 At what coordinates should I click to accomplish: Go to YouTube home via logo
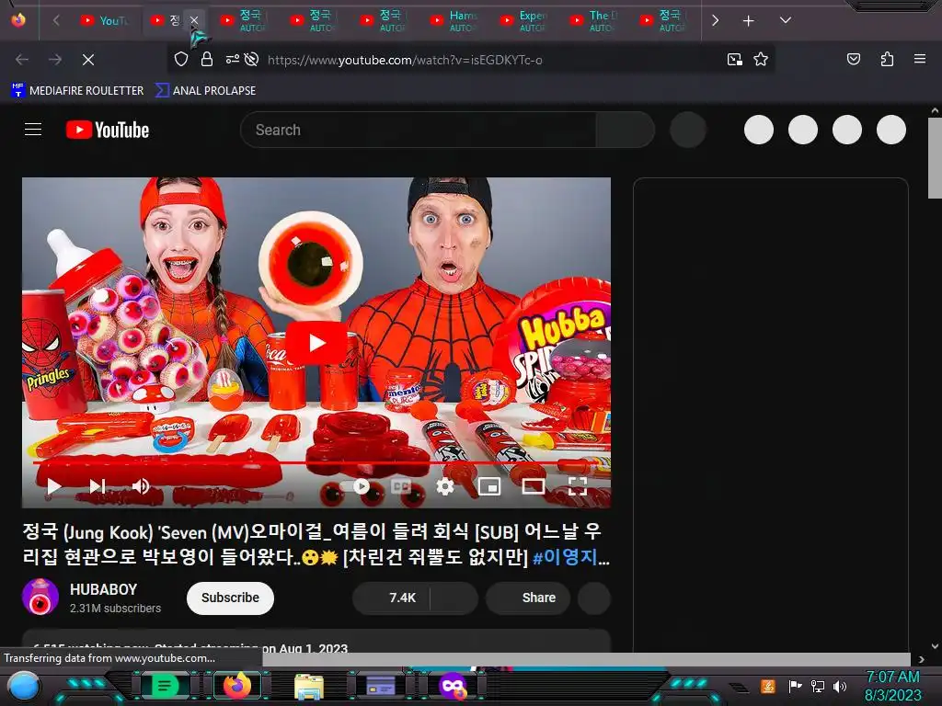(108, 130)
